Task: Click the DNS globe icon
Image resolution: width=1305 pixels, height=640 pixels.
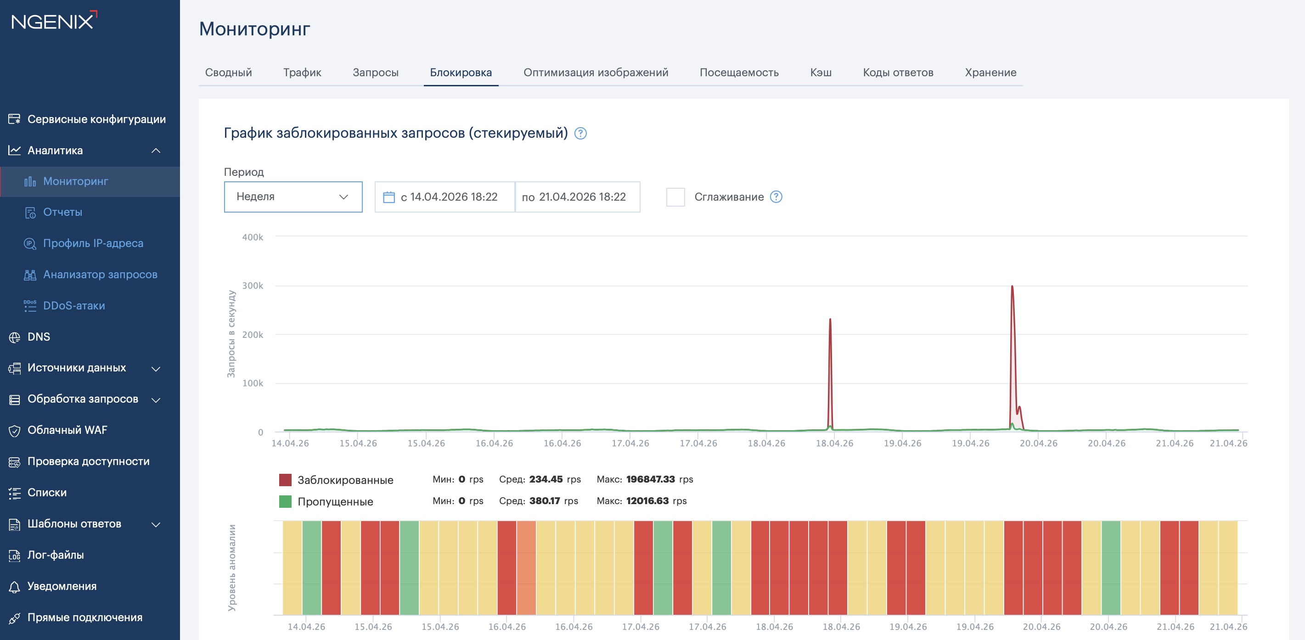Action: tap(15, 337)
